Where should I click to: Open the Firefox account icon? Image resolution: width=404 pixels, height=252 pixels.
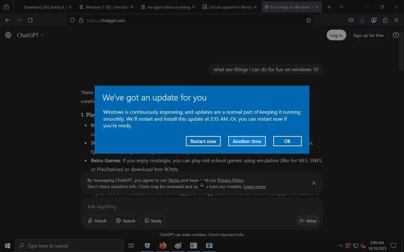(x=374, y=20)
